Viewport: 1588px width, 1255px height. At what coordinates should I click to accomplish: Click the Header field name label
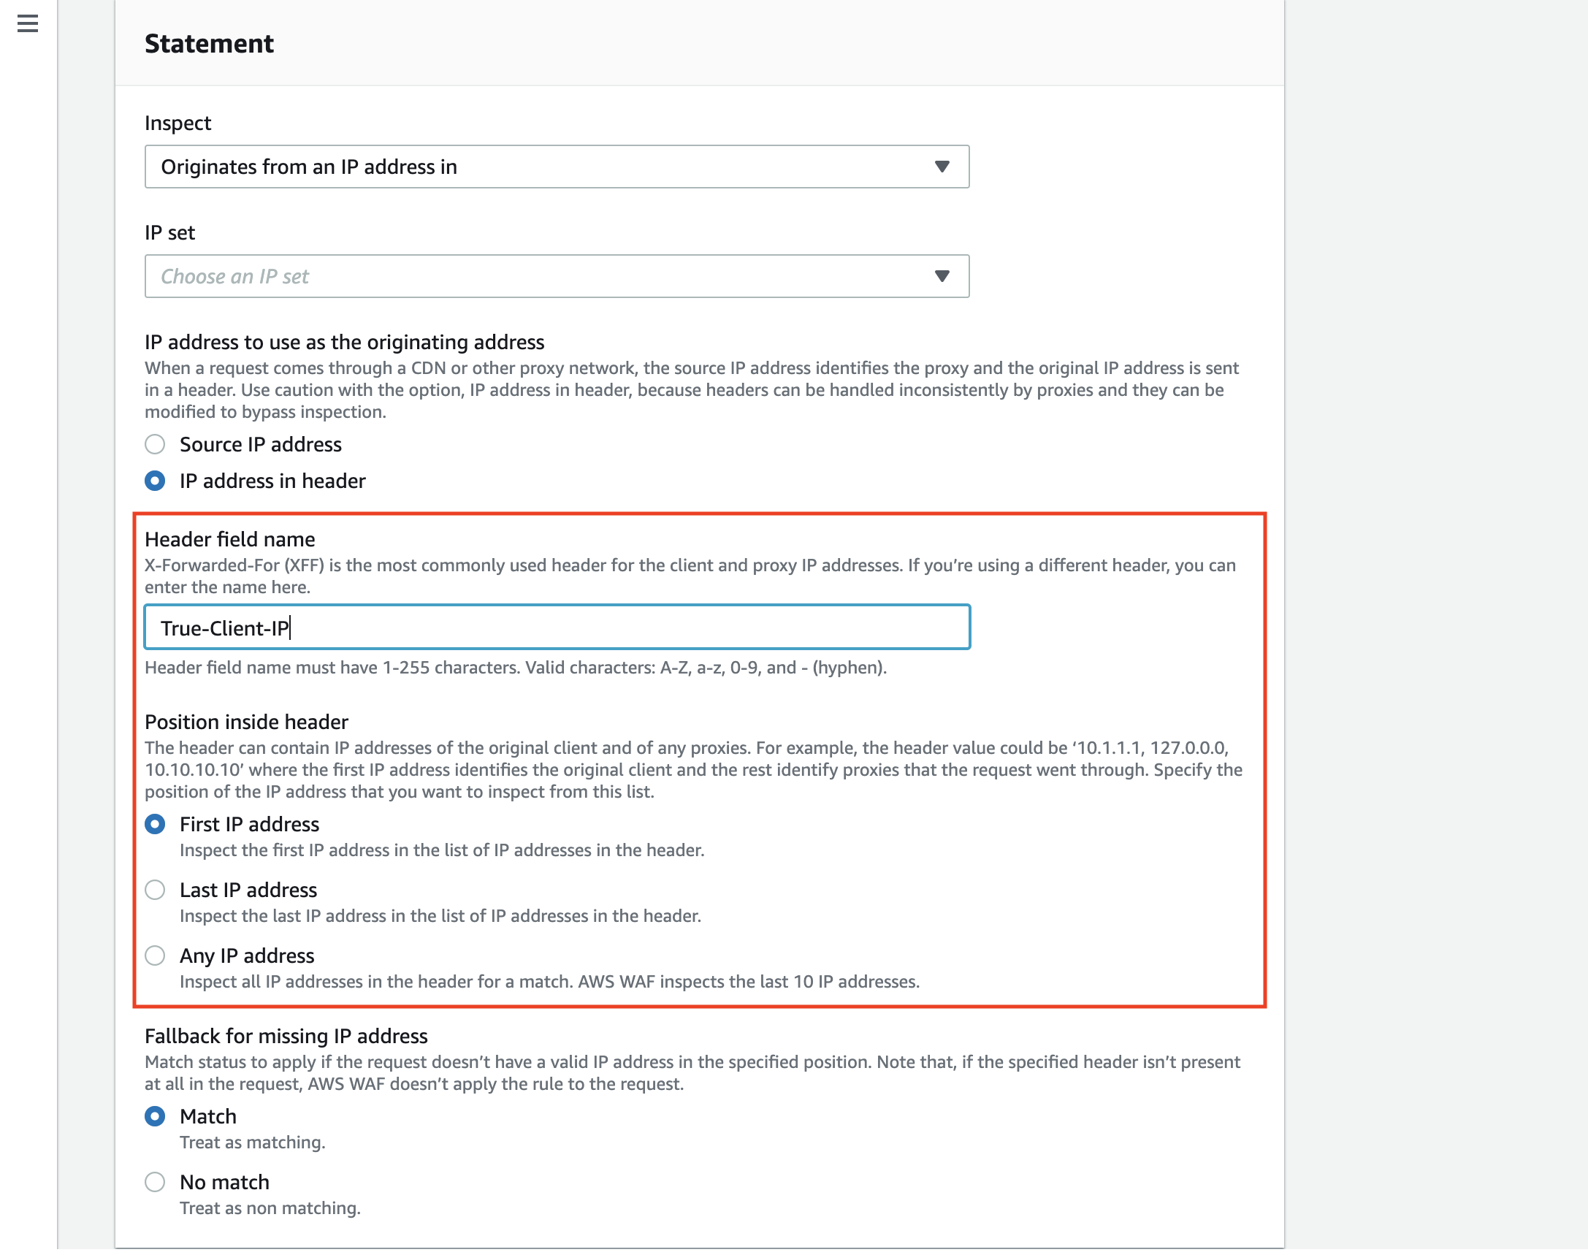pos(229,539)
